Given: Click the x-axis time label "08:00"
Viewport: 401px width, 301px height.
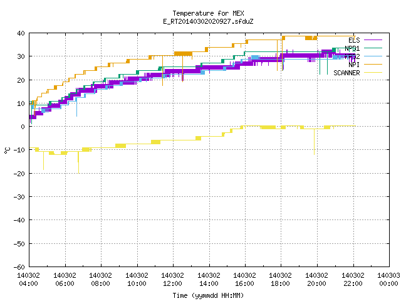Looking at the screenshot, I should [x=100, y=283].
